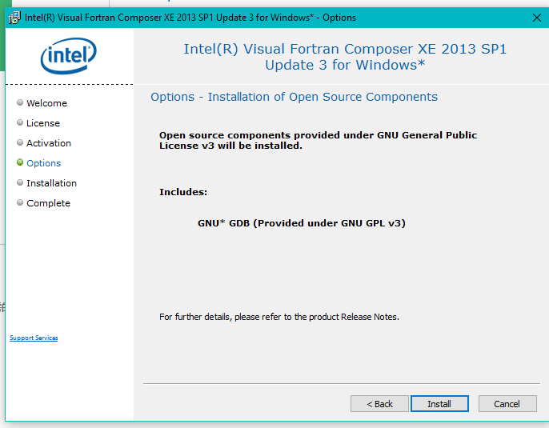Click the Welcome step label
549x428 pixels.
pos(46,103)
